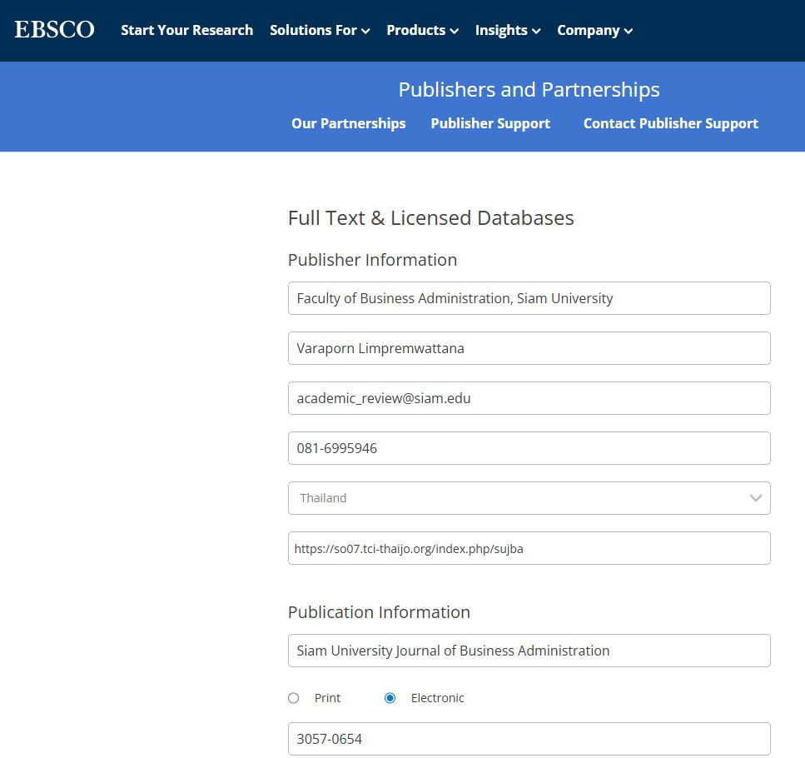This screenshot has height=758, width=805.
Task: Click the country dropdown chevron arrow
Action: [x=755, y=498]
